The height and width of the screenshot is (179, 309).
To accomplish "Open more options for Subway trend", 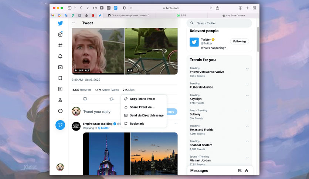I will 247,111.
